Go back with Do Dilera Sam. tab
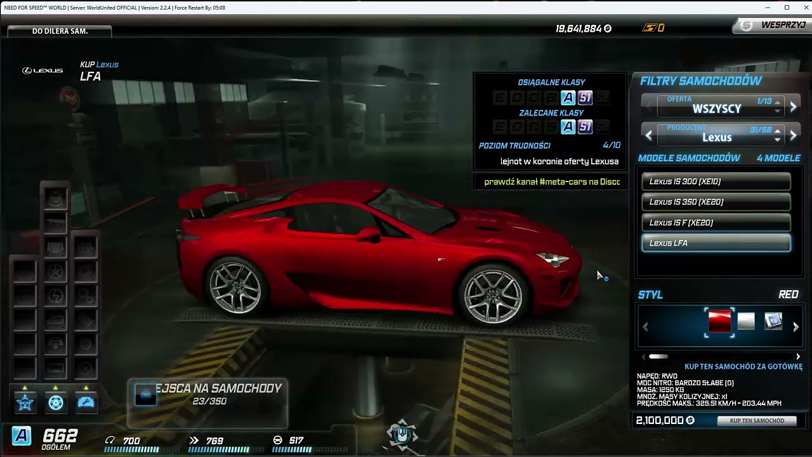The height and width of the screenshot is (457, 812). pos(60,31)
